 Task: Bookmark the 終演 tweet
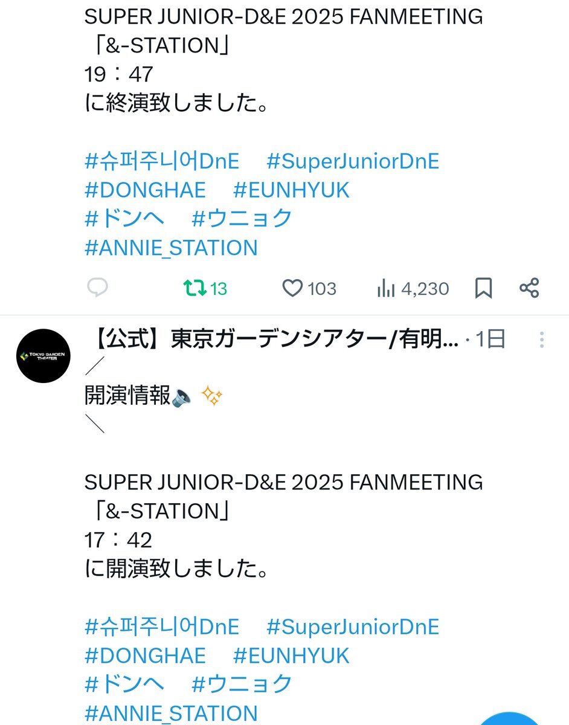pos(483,288)
